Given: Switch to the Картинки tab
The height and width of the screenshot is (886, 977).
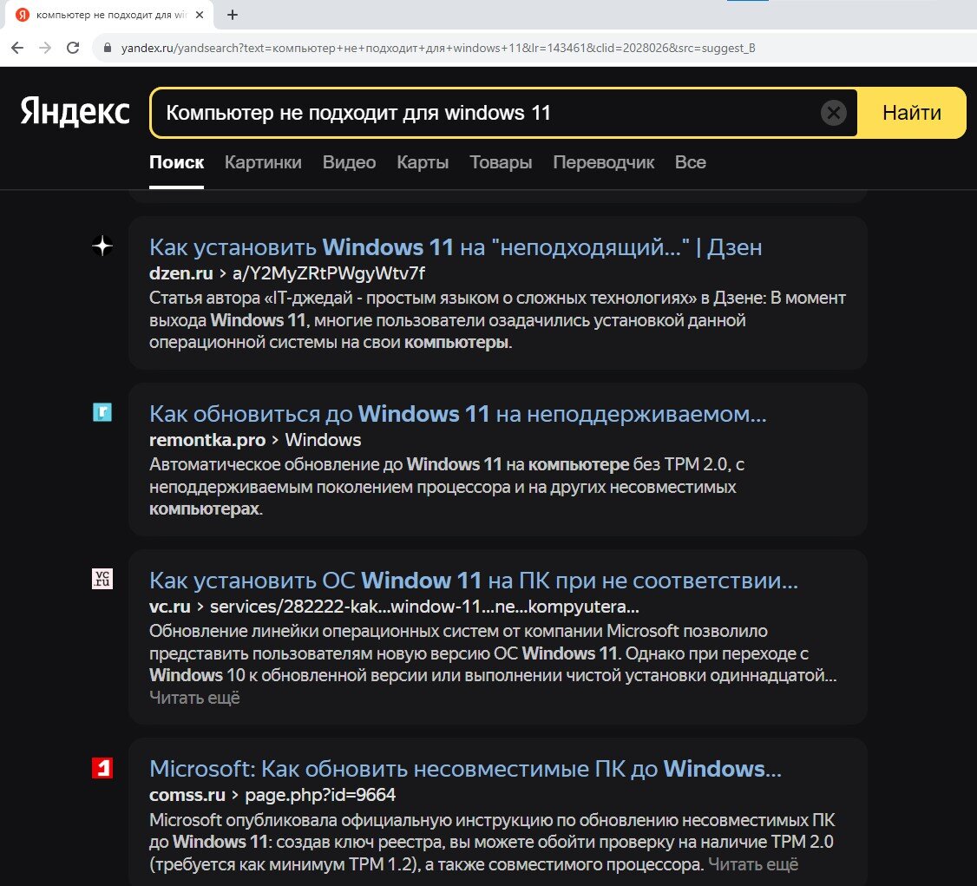Looking at the screenshot, I should tap(263, 162).
